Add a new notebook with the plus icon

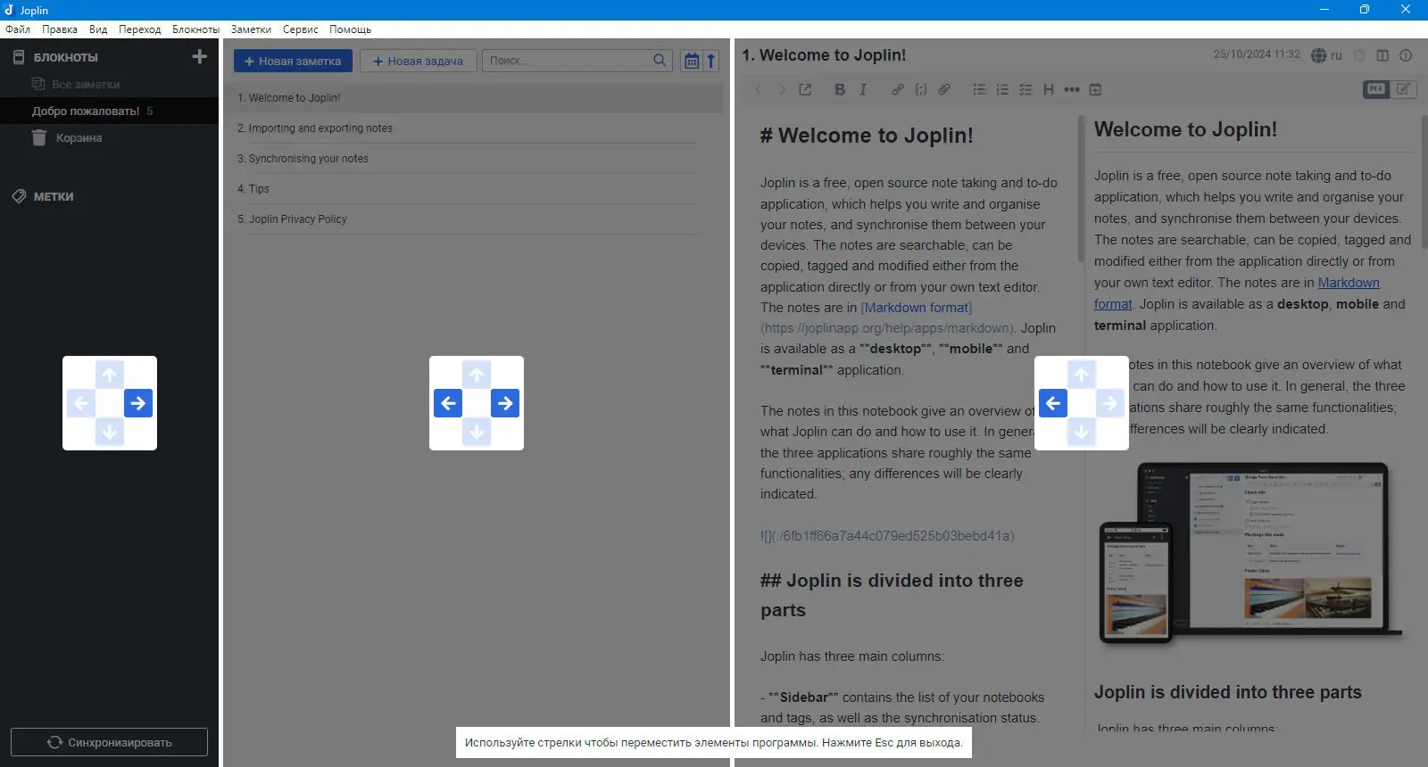tap(199, 56)
